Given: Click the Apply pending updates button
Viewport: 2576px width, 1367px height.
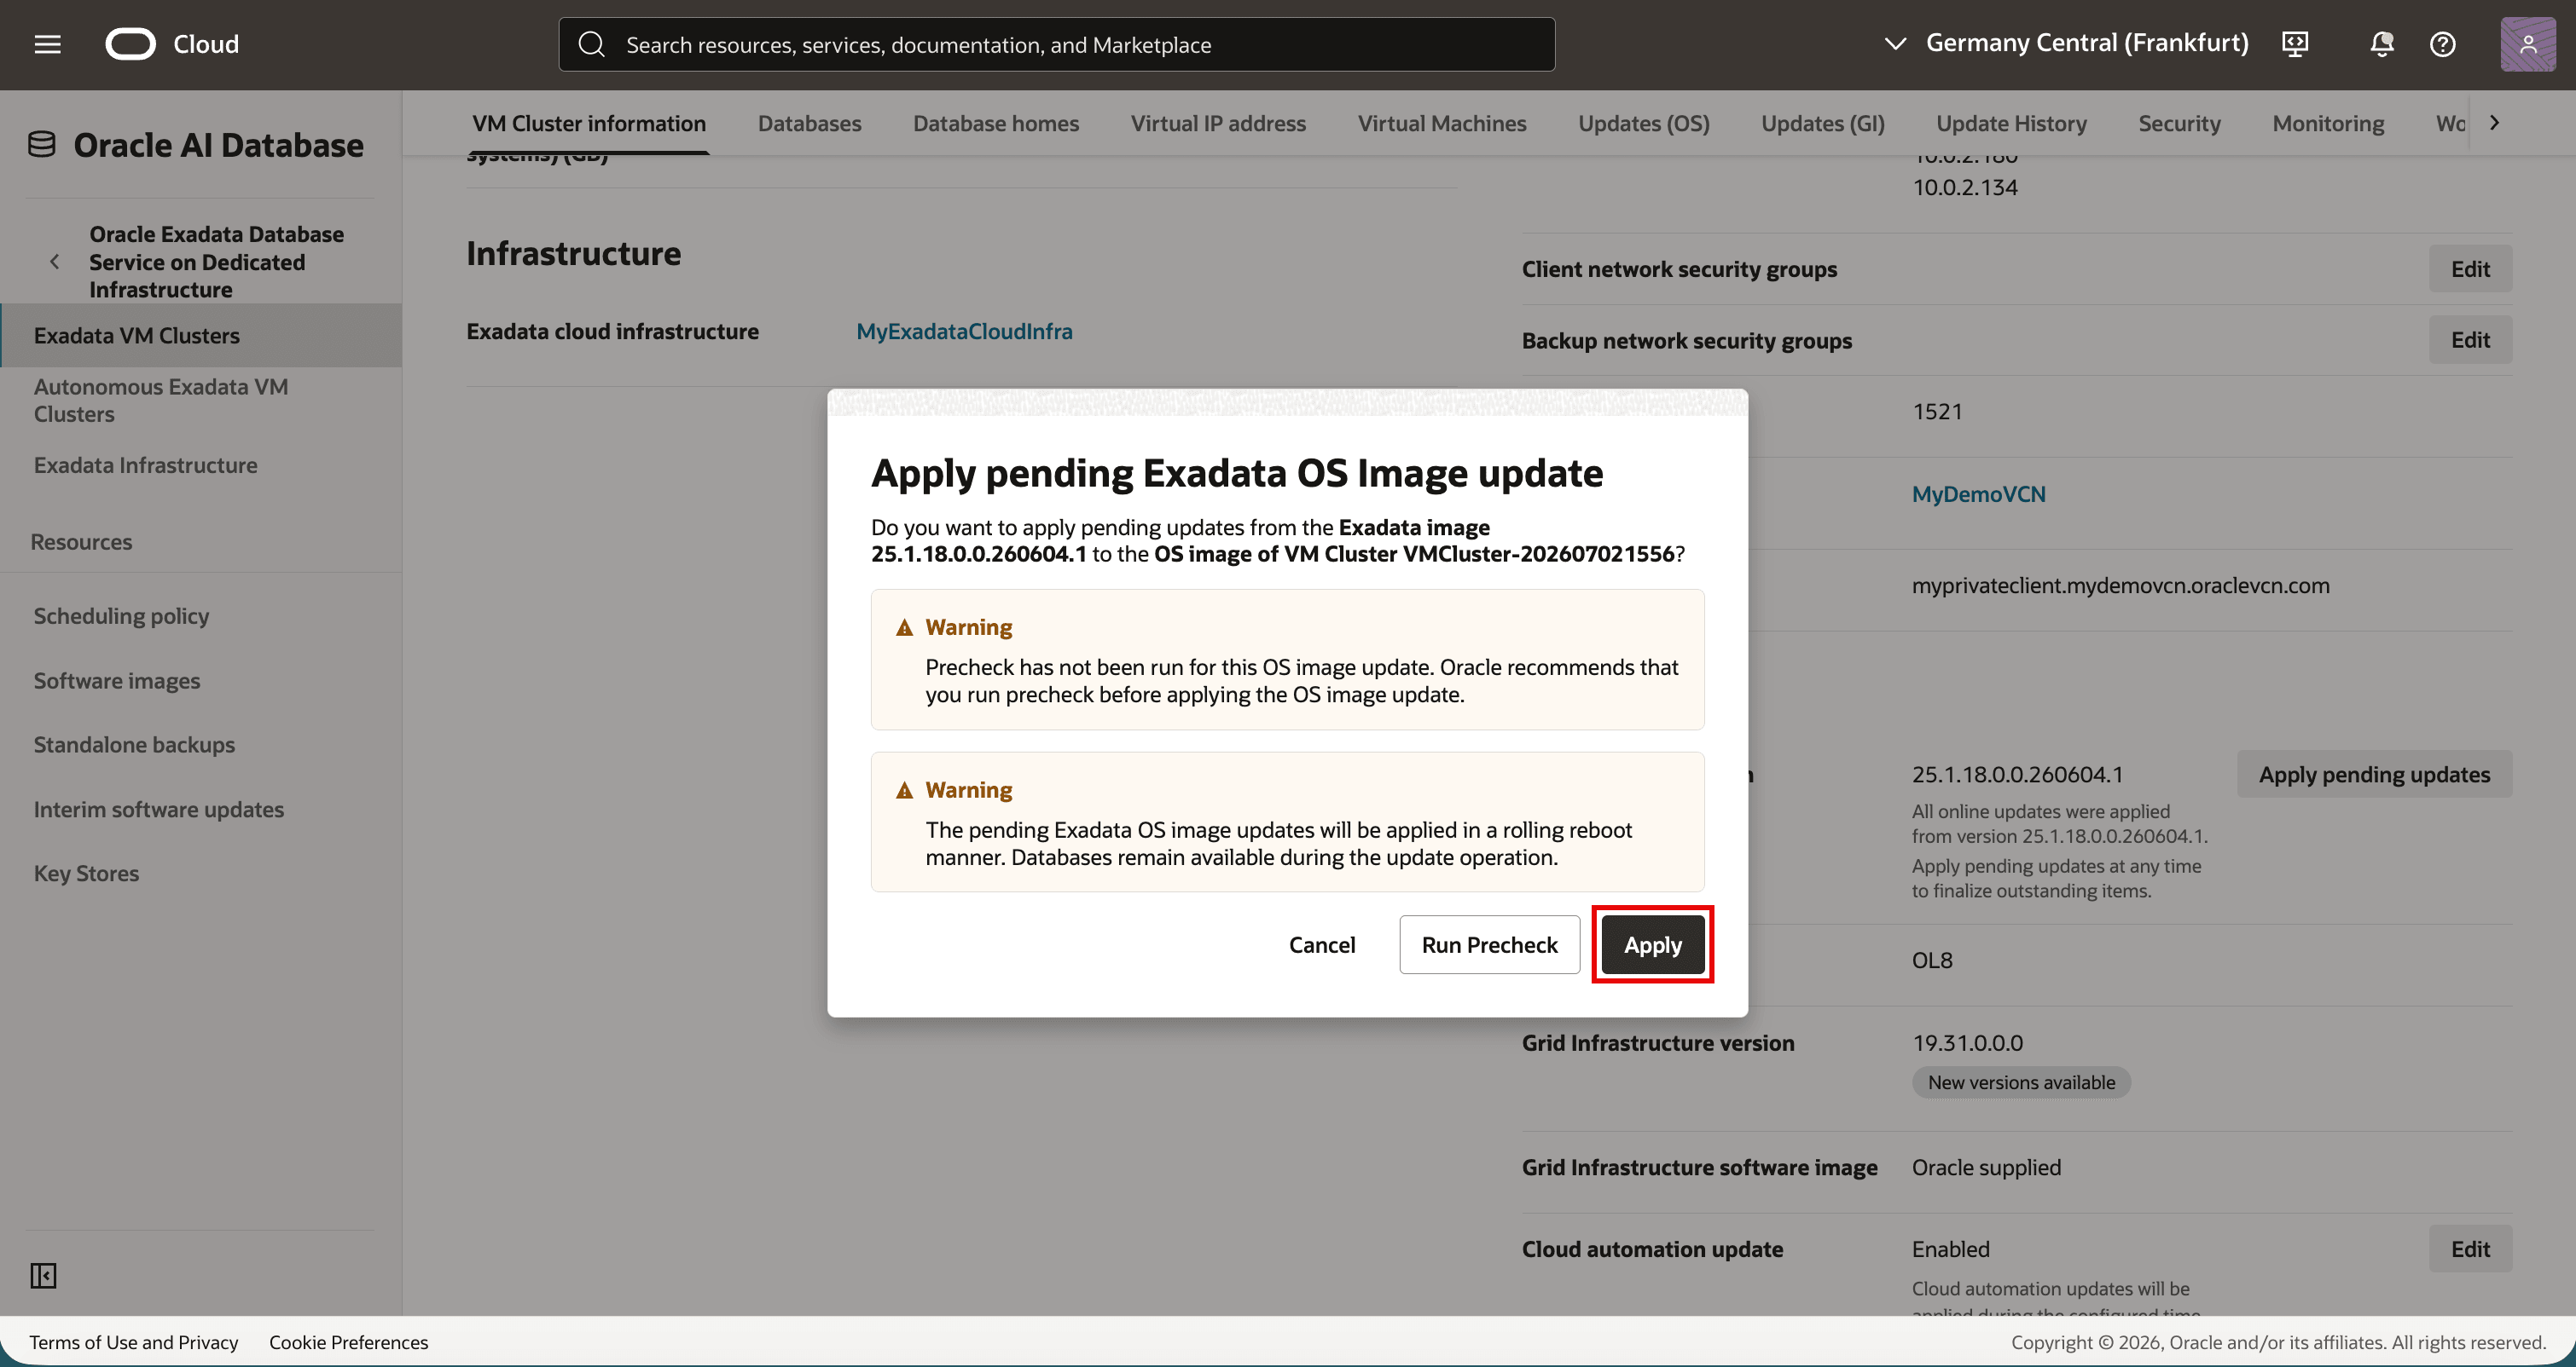Looking at the screenshot, I should click(x=2374, y=775).
